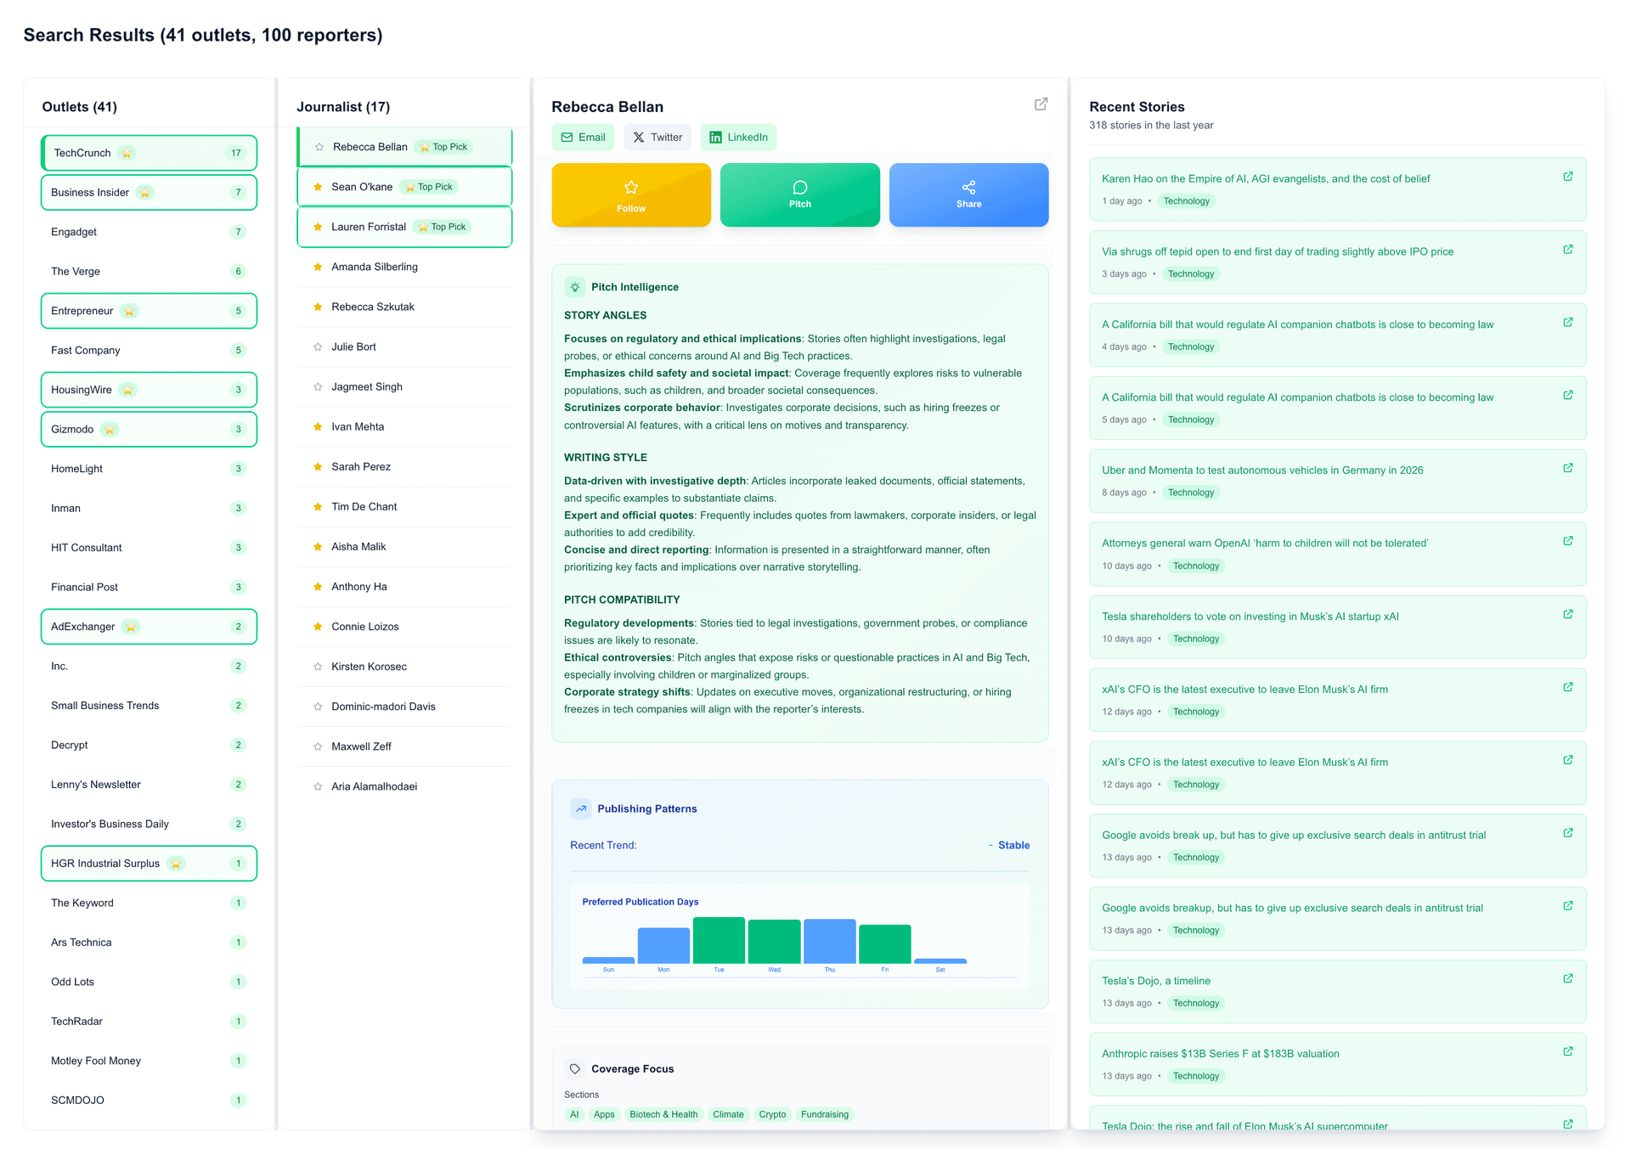Select the Crypto coverage section tag
The image size is (1631, 1149).
click(772, 1115)
